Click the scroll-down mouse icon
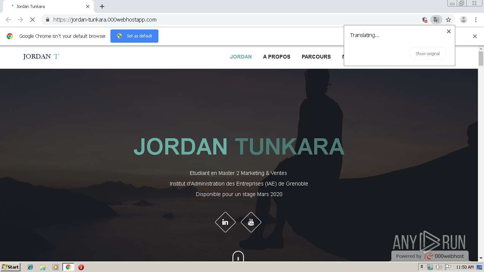Screen dimensions: 484x272 click(238, 257)
